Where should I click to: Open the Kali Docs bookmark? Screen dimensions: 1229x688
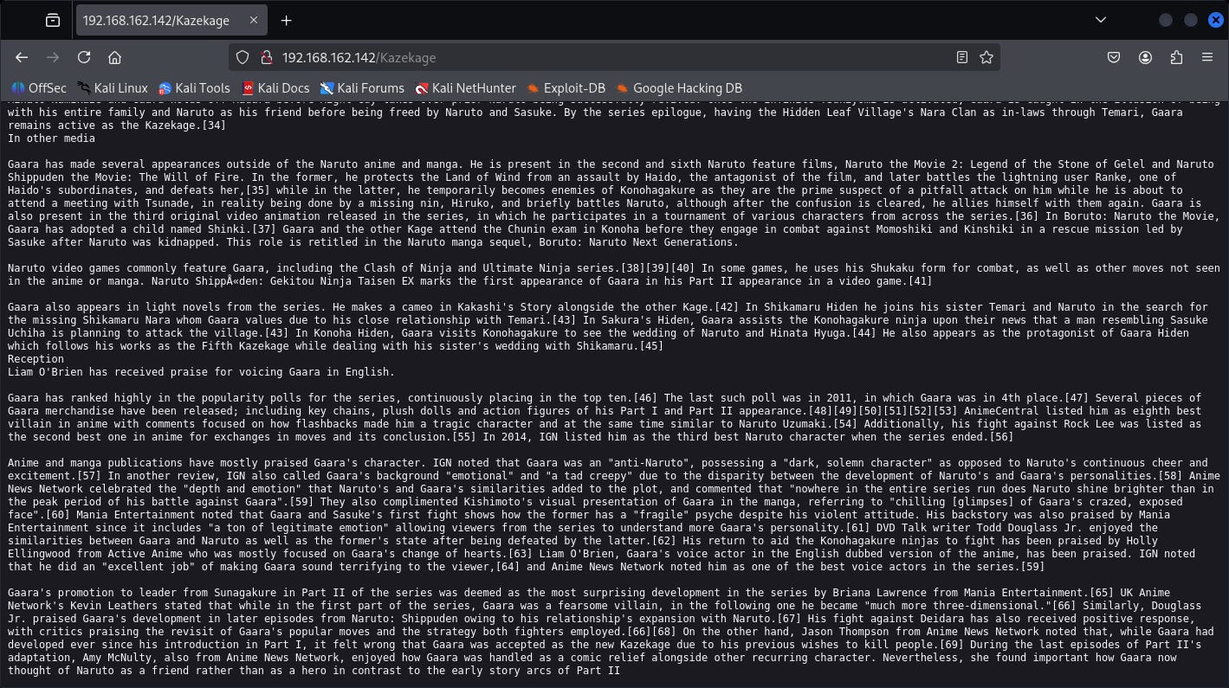tap(275, 87)
